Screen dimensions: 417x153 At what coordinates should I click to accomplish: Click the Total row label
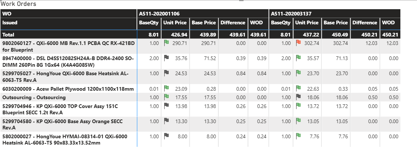(x=8, y=35)
